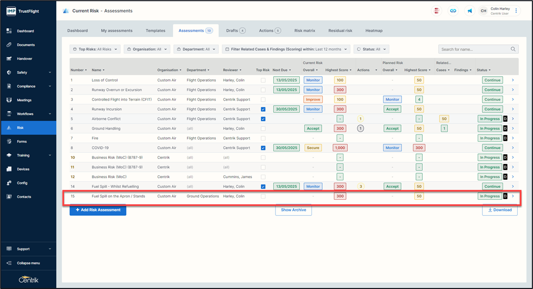
Task: Click the Search for name field
Action: [475, 49]
